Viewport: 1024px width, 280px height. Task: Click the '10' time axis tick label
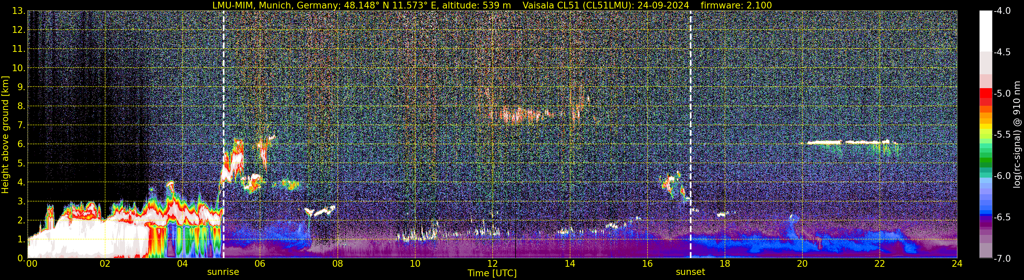tap(415, 264)
